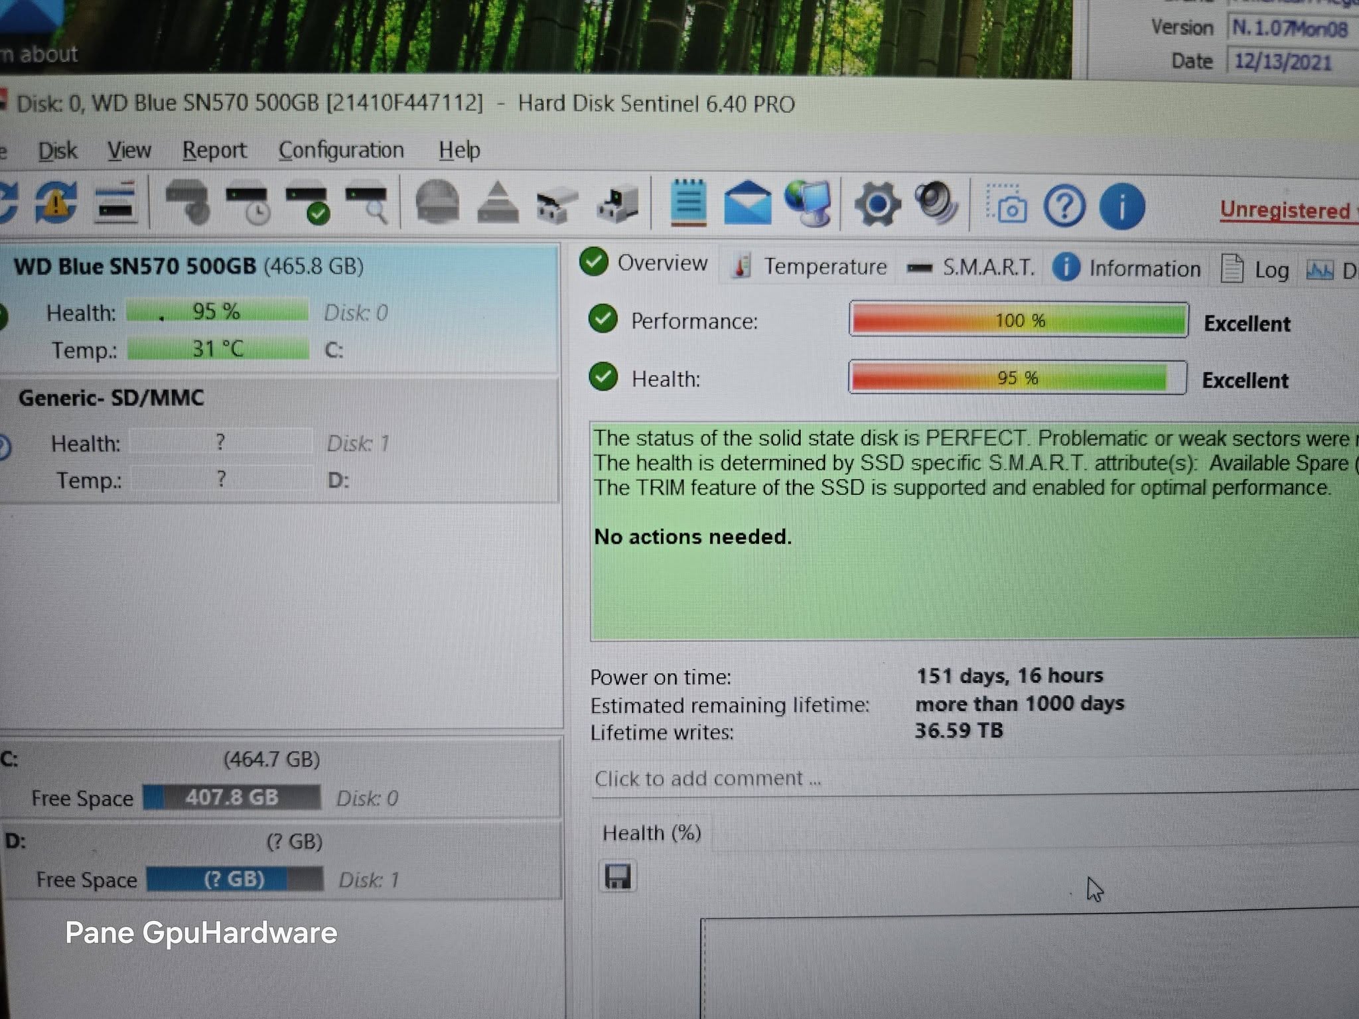Open the Help menu

point(459,151)
